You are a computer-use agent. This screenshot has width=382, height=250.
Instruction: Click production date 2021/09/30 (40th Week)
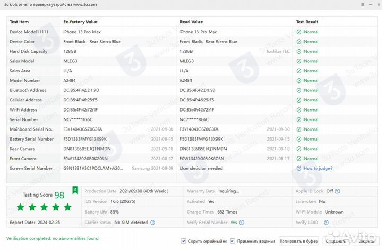tap(144, 191)
